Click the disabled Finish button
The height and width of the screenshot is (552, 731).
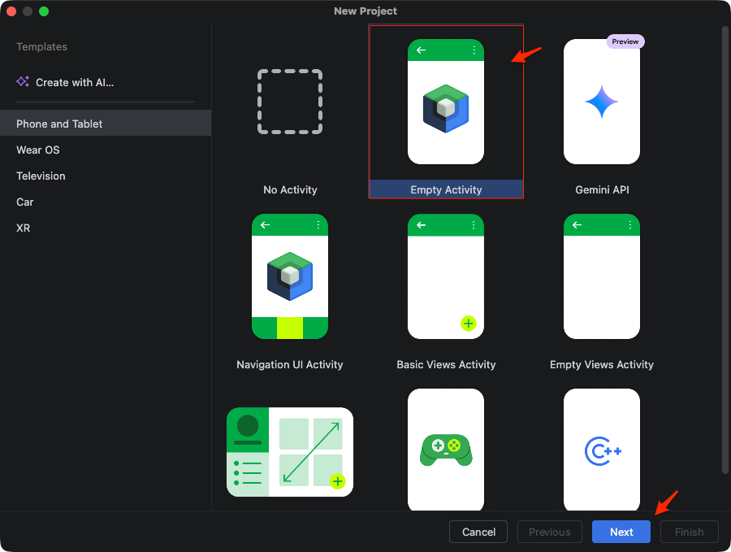click(x=689, y=532)
